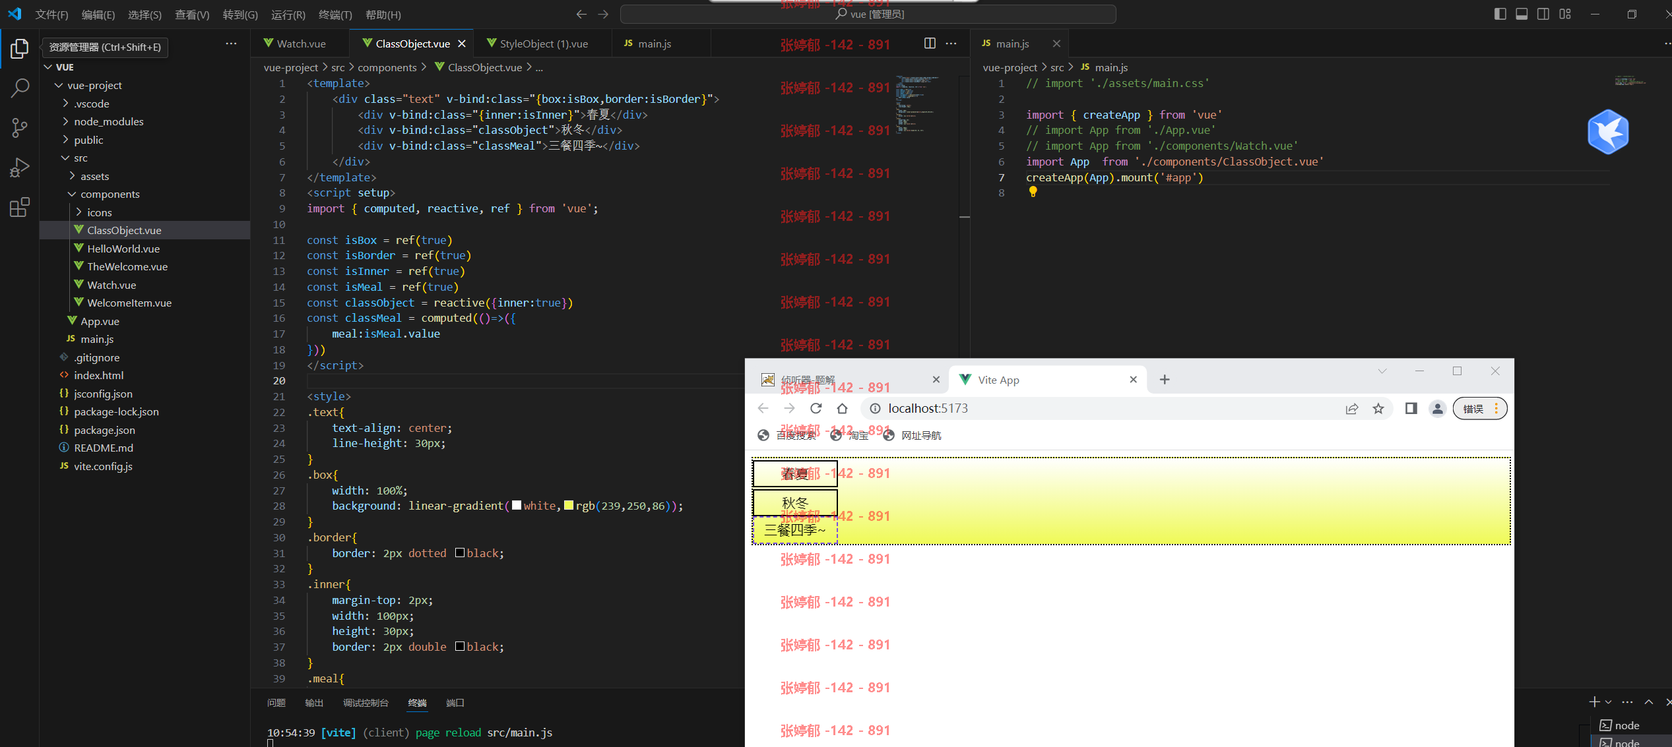Navigate back with the title bar arrow
The width and height of the screenshot is (1672, 747).
click(581, 15)
